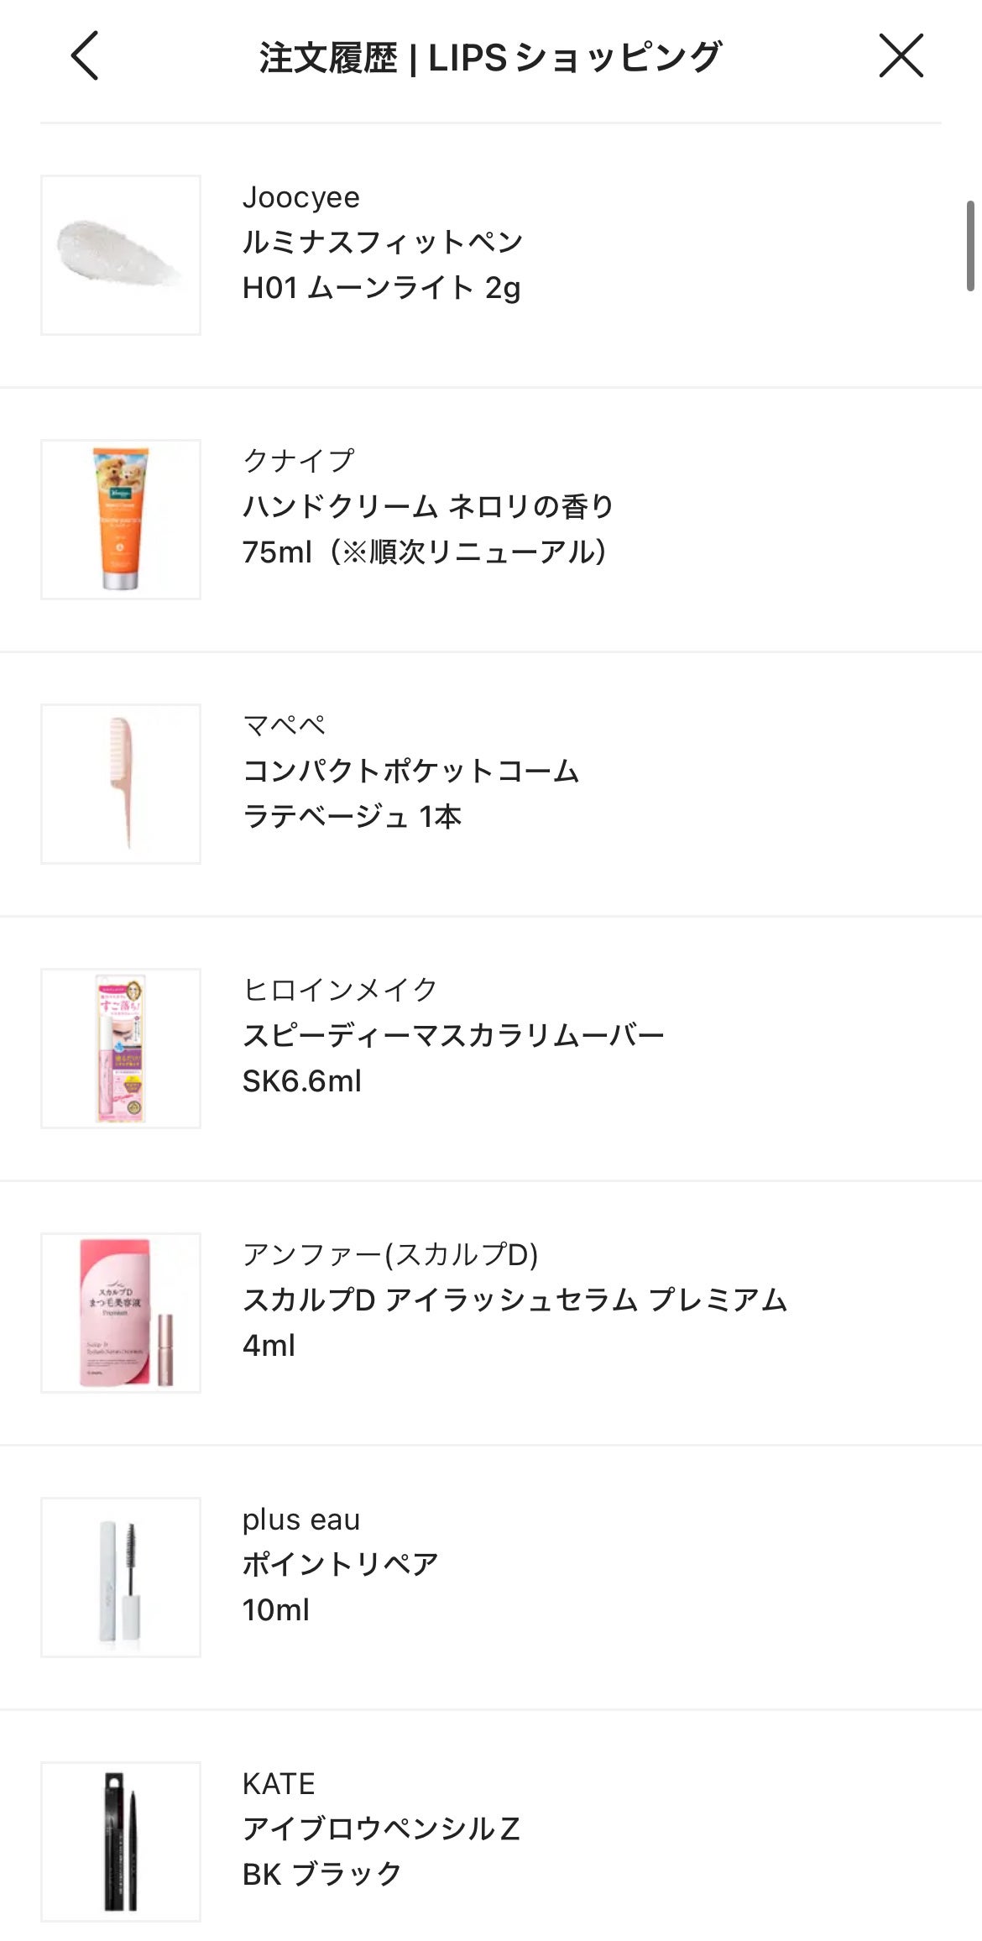
Task: Select スカルプD アイラッシュセラム プレミアム item
Action: [x=515, y=1300]
